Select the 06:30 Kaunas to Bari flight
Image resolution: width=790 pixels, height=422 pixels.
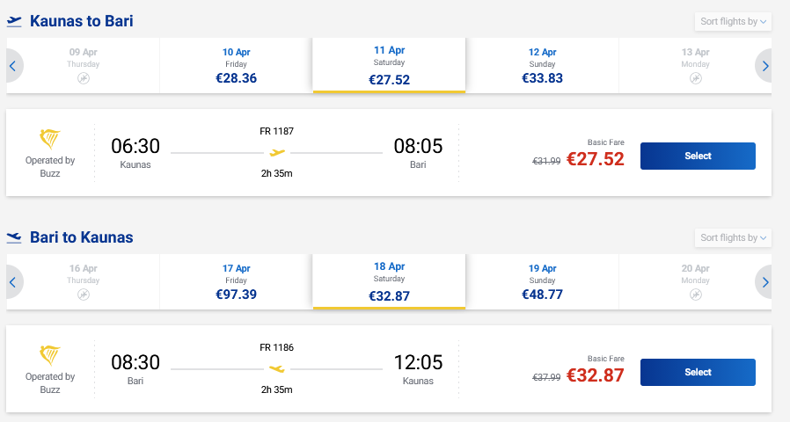click(x=698, y=156)
